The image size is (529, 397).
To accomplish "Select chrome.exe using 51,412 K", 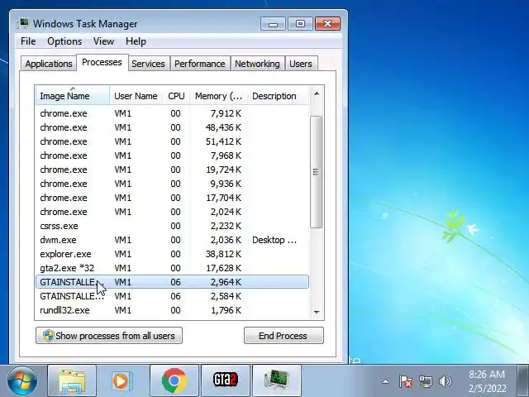I will coord(172,141).
